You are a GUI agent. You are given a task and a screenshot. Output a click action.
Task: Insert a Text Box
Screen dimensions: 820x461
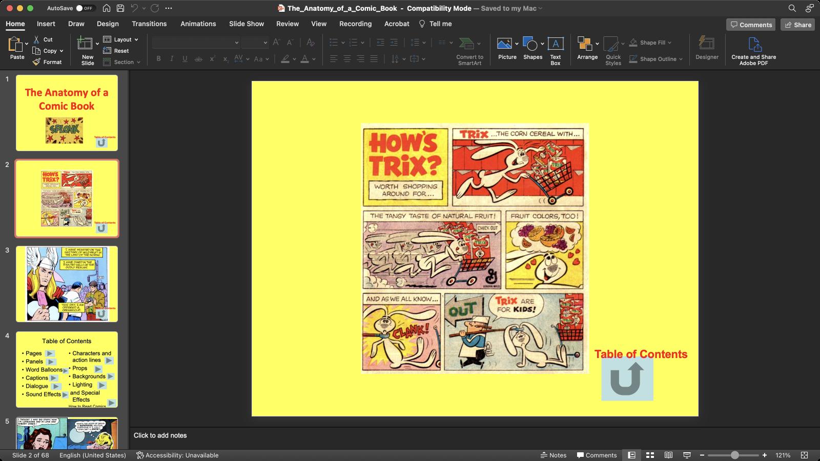pos(556,51)
